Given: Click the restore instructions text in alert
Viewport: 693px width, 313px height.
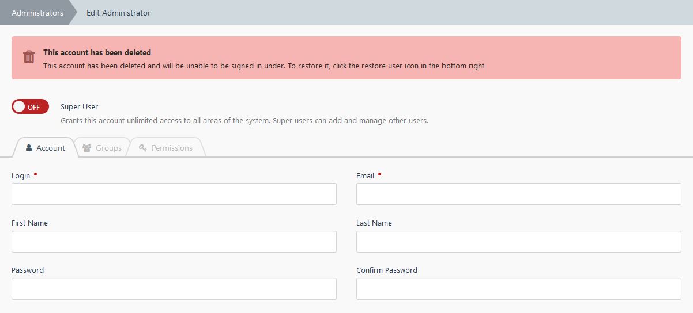Looking at the screenshot, I should click(x=264, y=66).
